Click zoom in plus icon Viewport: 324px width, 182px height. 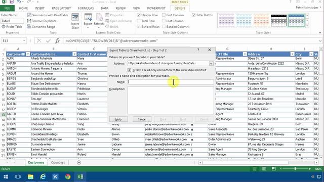tap(310, 169)
